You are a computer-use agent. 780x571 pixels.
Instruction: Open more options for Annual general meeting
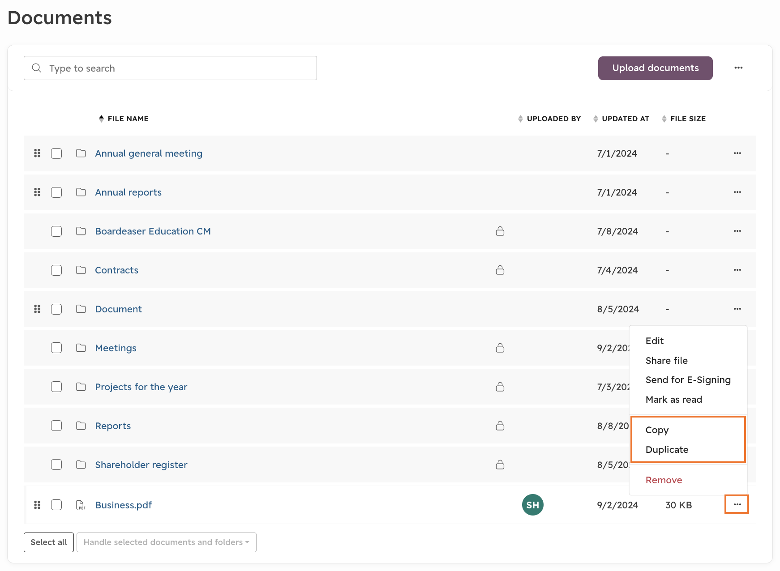click(x=737, y=153)
